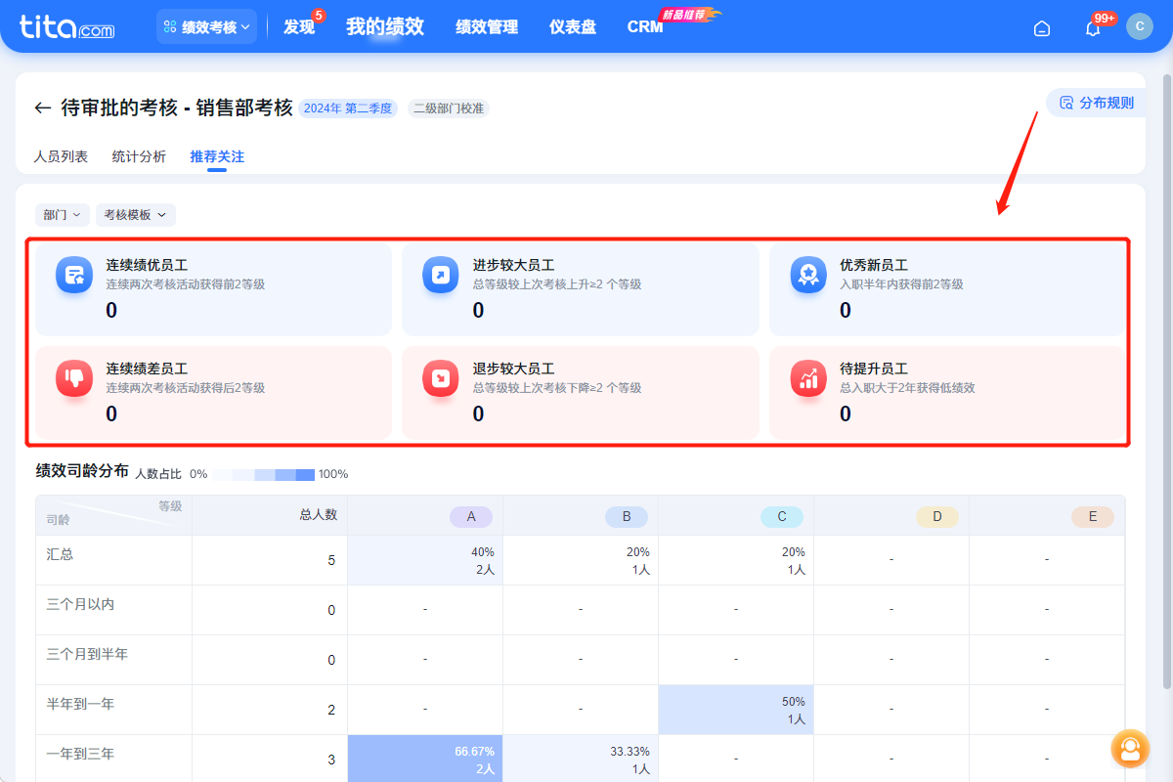Click the 连续绩差员工 thumbs-down icon
The image size is (1173, 782).
(74, 378)
